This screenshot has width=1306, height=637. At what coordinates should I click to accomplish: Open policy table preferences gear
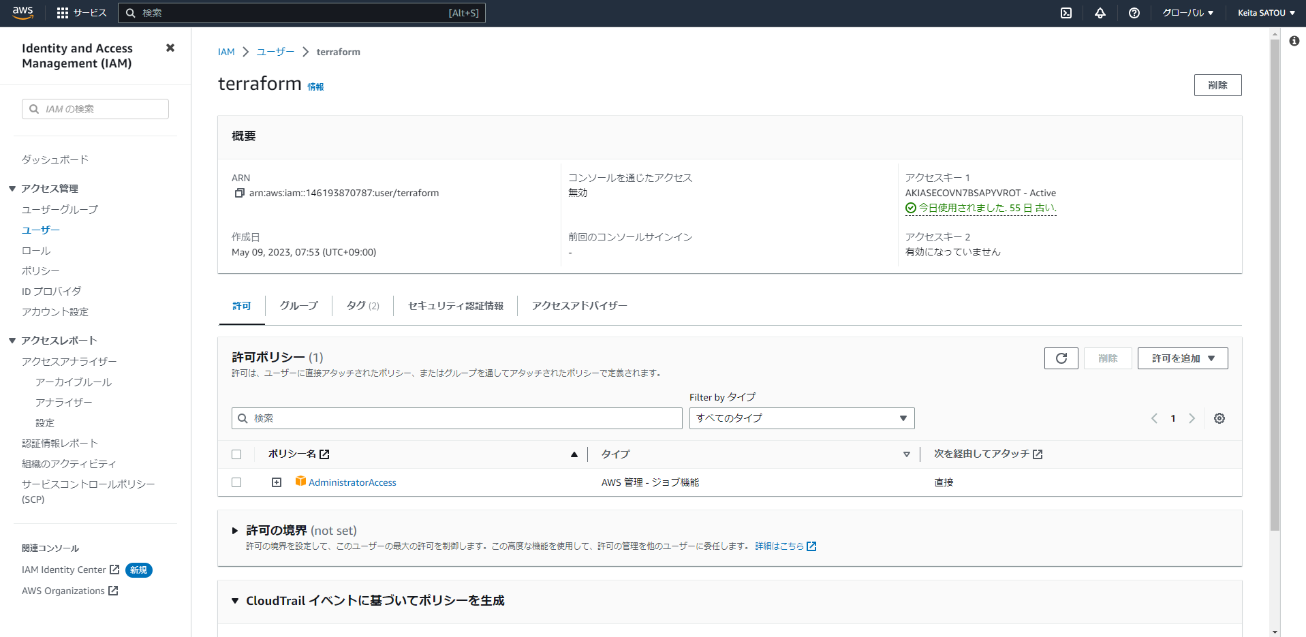[x=1219, y=418]
